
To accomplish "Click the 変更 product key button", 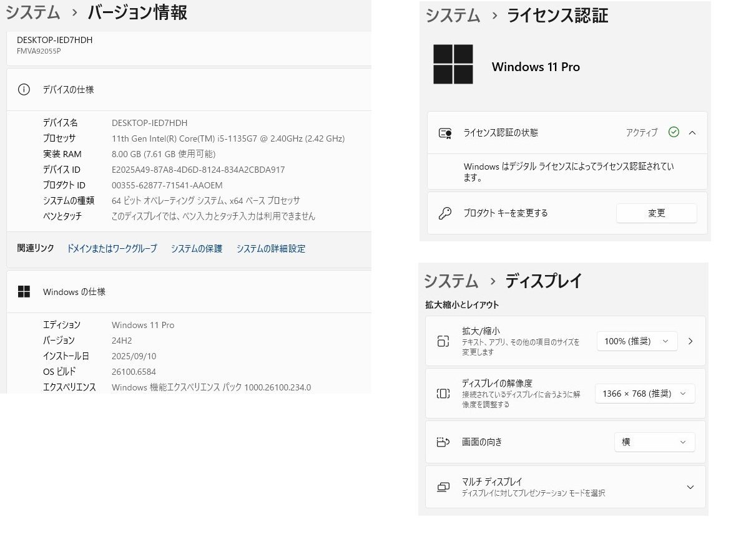I will (x=656, y=213).
